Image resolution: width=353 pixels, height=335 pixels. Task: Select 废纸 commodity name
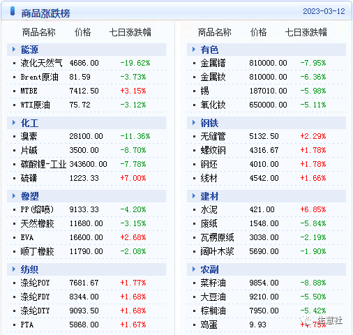(209, 223)
